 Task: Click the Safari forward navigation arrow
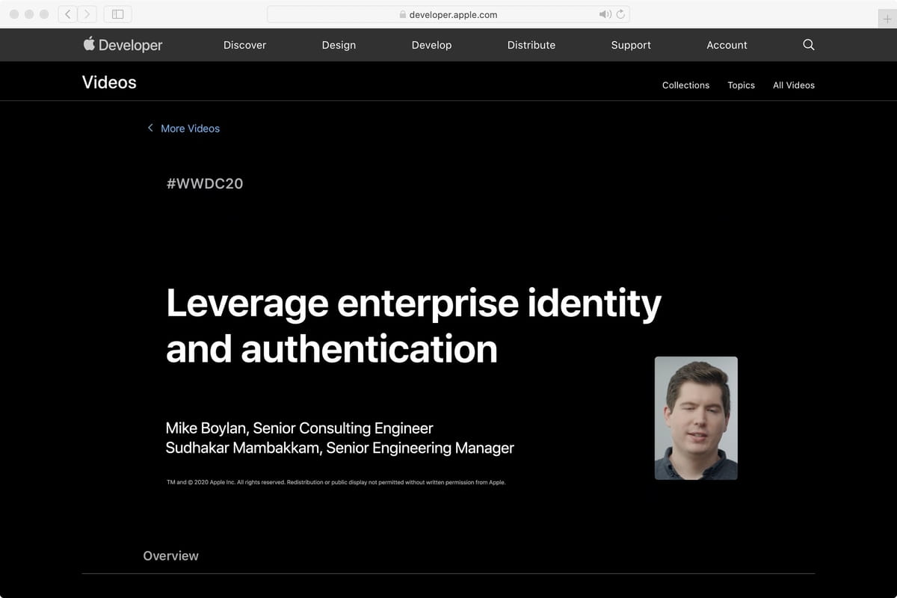click(87, 14)
